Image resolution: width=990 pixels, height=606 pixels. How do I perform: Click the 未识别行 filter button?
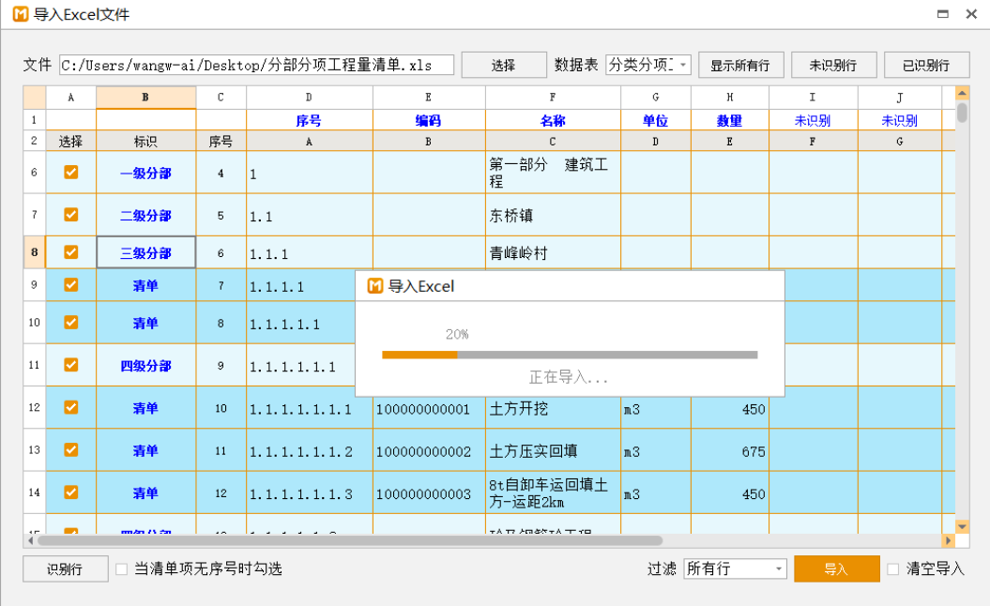click(x=833, y=65)
